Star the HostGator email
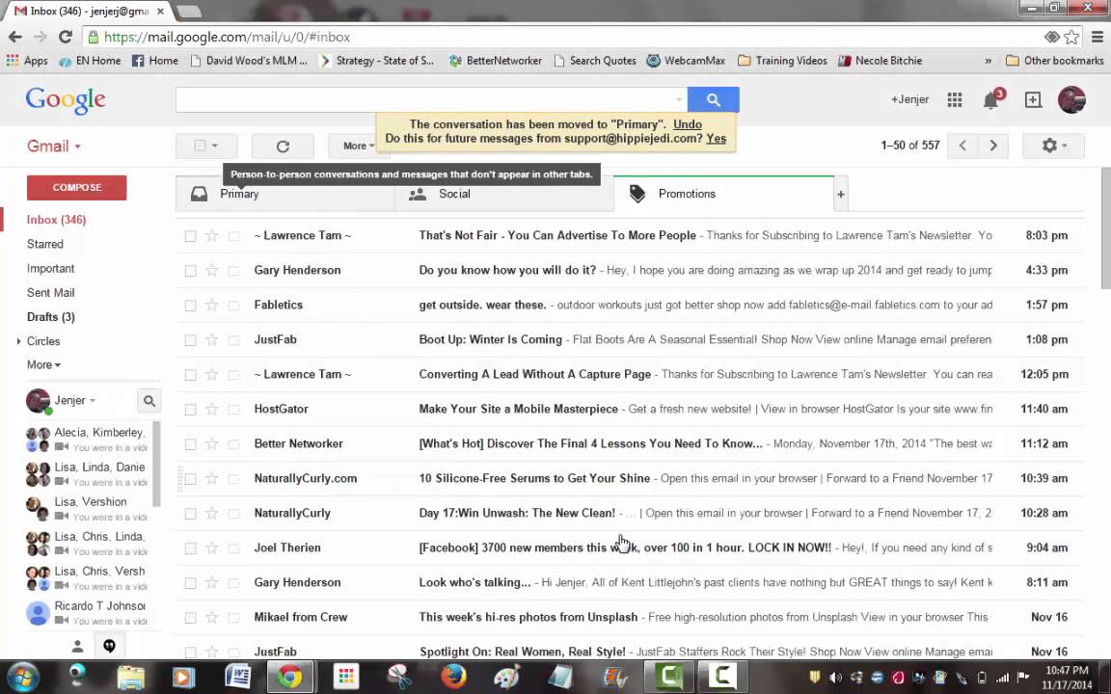This screenshot has height=694, width=1111. point(211,409)
